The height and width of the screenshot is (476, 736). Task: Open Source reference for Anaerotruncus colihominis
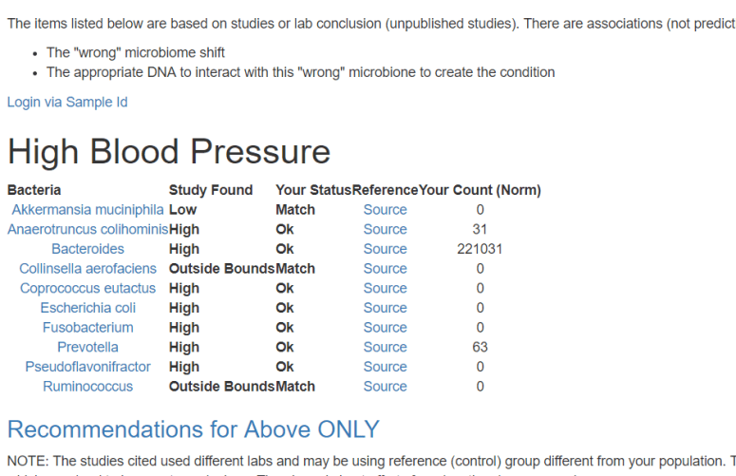pyautogui.click(x=385, y=229)
